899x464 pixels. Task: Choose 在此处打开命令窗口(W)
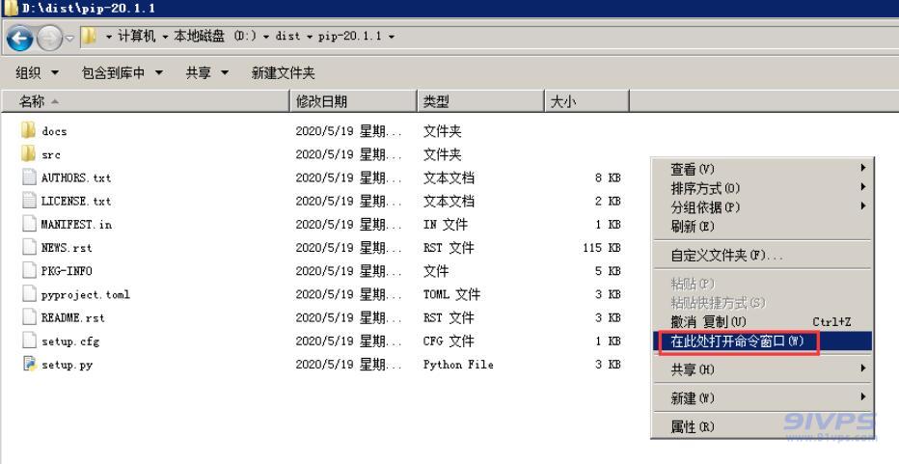click(x=762, y=341)
